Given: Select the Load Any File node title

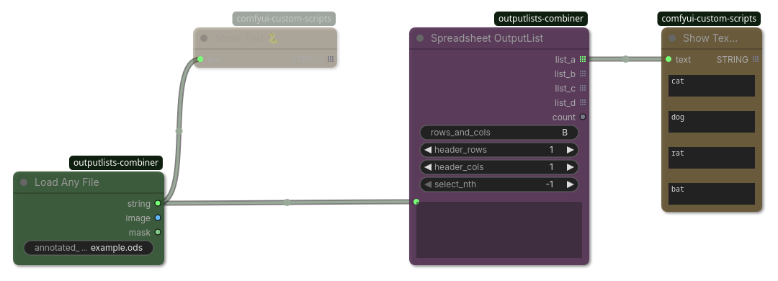Looking at the screenshot, I should tap(66, 182).
